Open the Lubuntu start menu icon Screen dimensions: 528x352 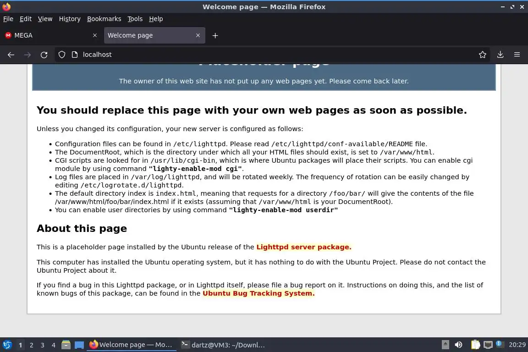(x=7, y=345)
